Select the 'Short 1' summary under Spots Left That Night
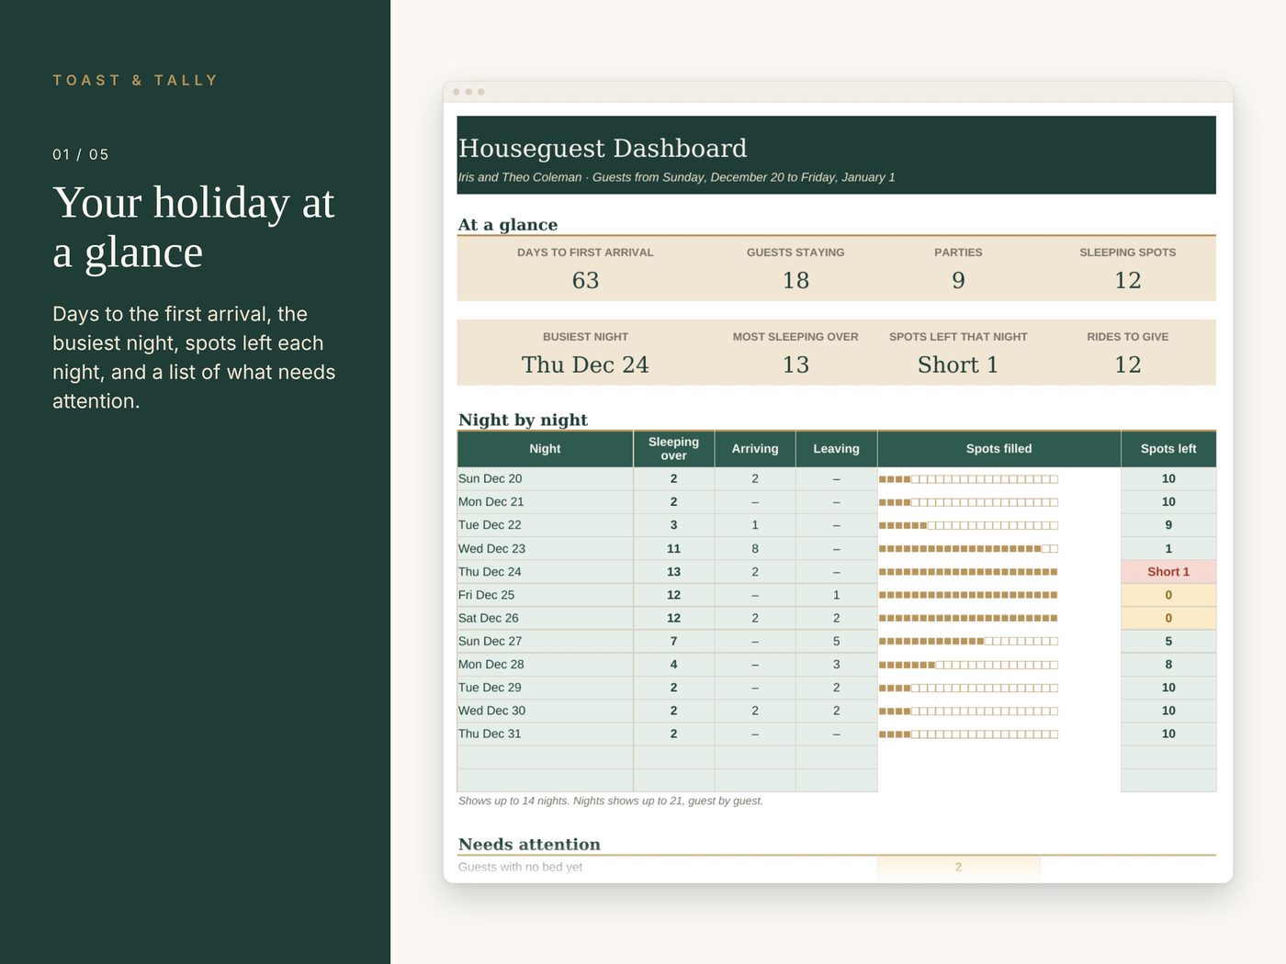 point(958,364)
